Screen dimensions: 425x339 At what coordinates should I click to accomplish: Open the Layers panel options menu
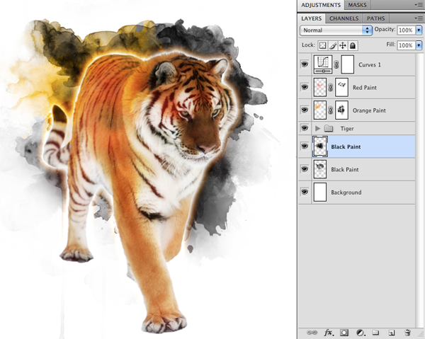[x=418, y=18]
